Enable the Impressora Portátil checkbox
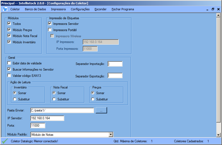 50,30
